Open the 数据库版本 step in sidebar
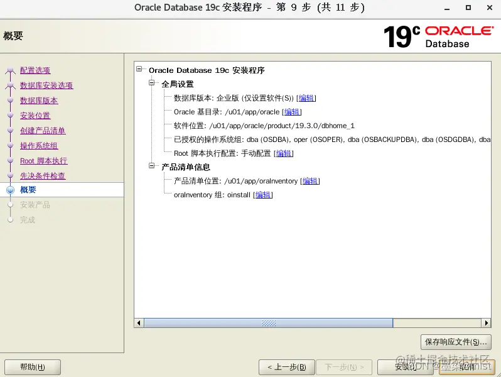501x377 pixels. pyautogui.click(x=39, y=101)
